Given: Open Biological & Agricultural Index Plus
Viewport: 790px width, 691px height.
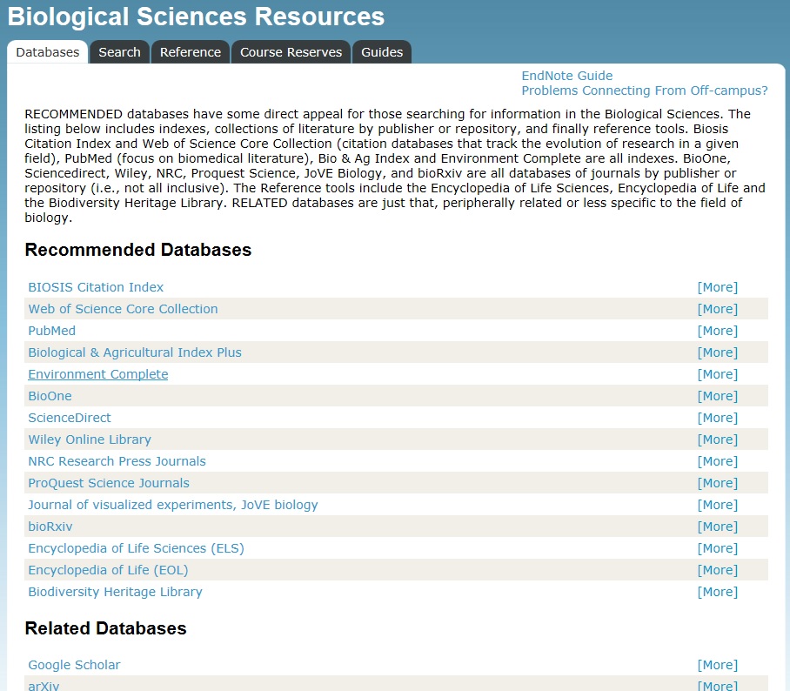Looking at the screenshot, I should (135, 352).
